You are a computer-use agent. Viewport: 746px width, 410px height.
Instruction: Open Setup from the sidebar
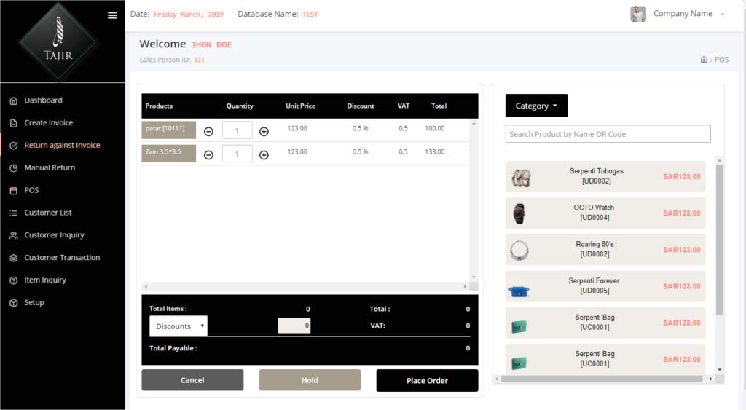(x=34, y=302)
